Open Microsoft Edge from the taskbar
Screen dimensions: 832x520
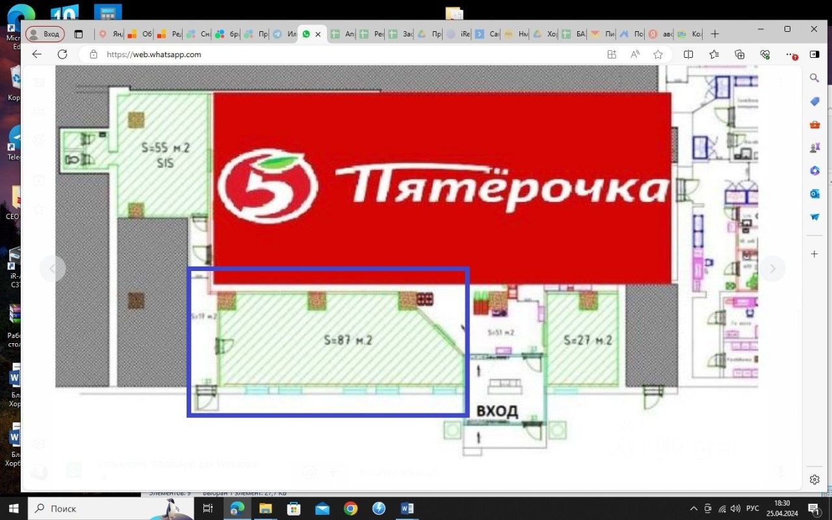(237, 508)
